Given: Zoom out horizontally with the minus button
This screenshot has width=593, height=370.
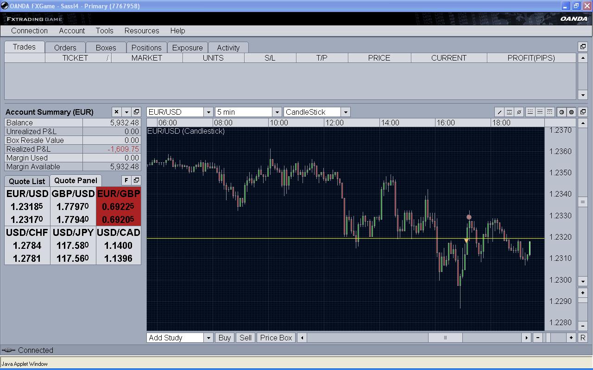Looking at the screenshot, I should (537, 338).
